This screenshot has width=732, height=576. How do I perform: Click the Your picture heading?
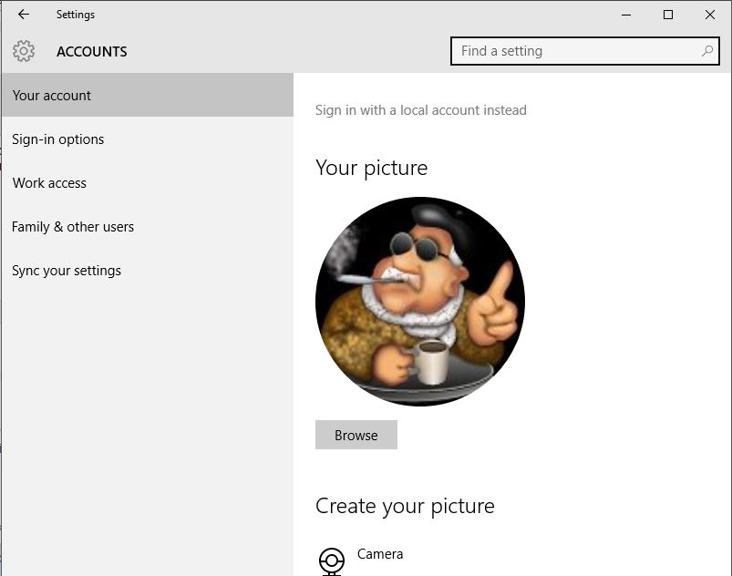click(372, 168)
